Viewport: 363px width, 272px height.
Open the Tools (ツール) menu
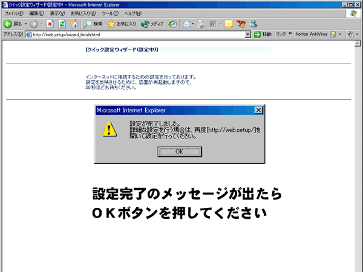[x=110, y=13]
